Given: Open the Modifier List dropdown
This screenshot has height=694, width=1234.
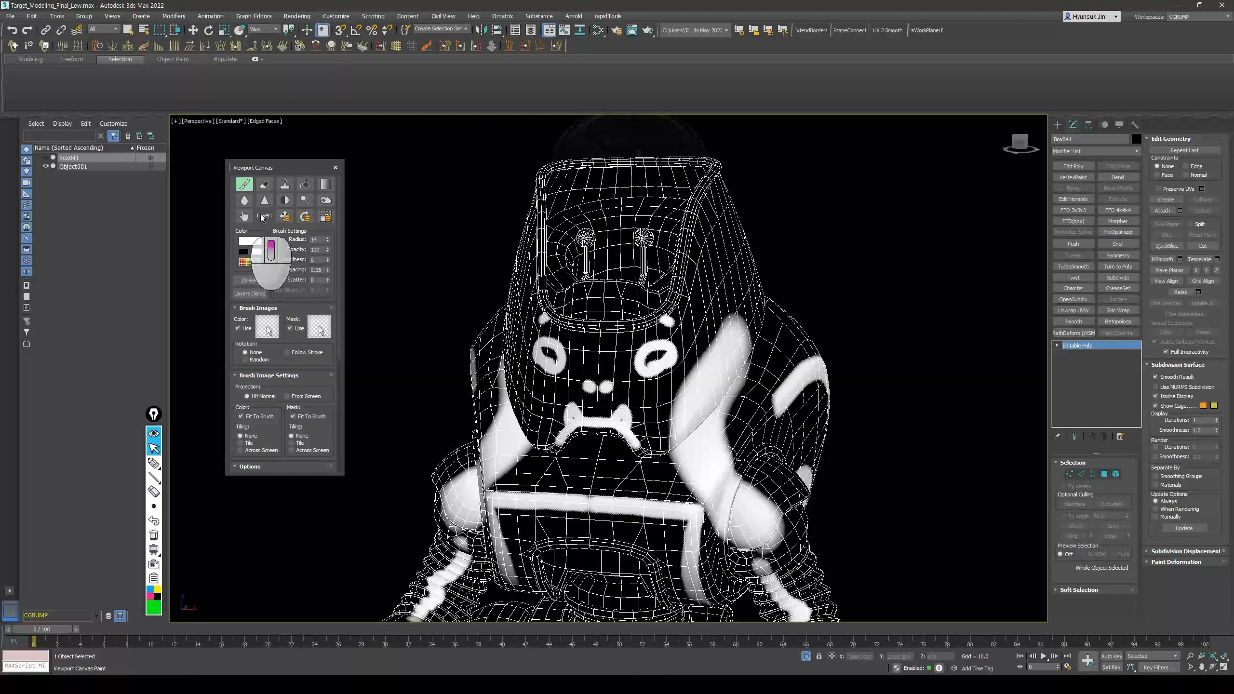Looking at the screenshot, I should coord(1095,151).
